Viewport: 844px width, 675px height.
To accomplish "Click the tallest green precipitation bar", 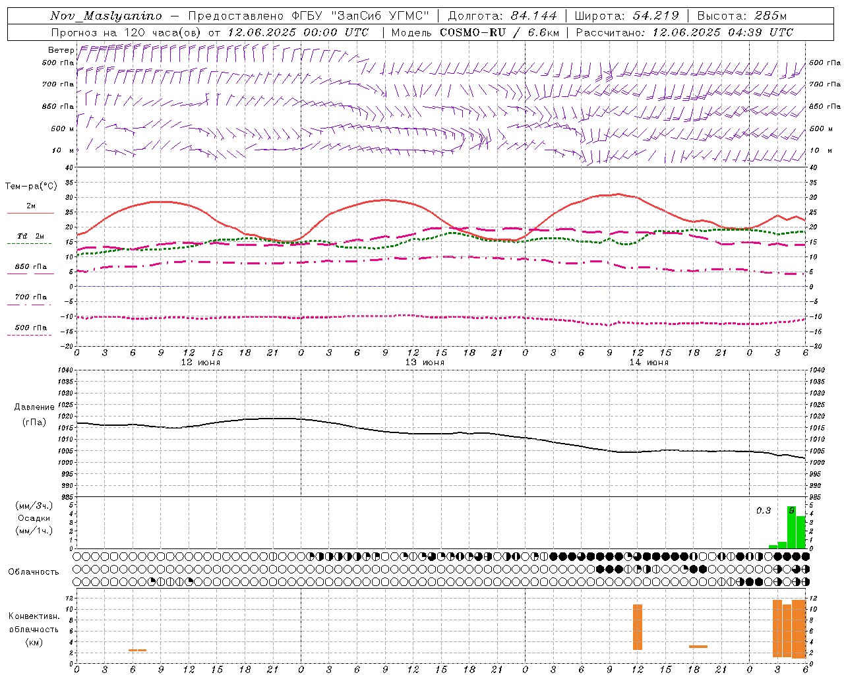I will coord(791,527).
